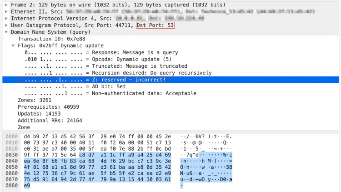Collapse the Domain Name System section
Image resolution: width=341 pixels, height=192 pixels.
(x=6, y=32)
